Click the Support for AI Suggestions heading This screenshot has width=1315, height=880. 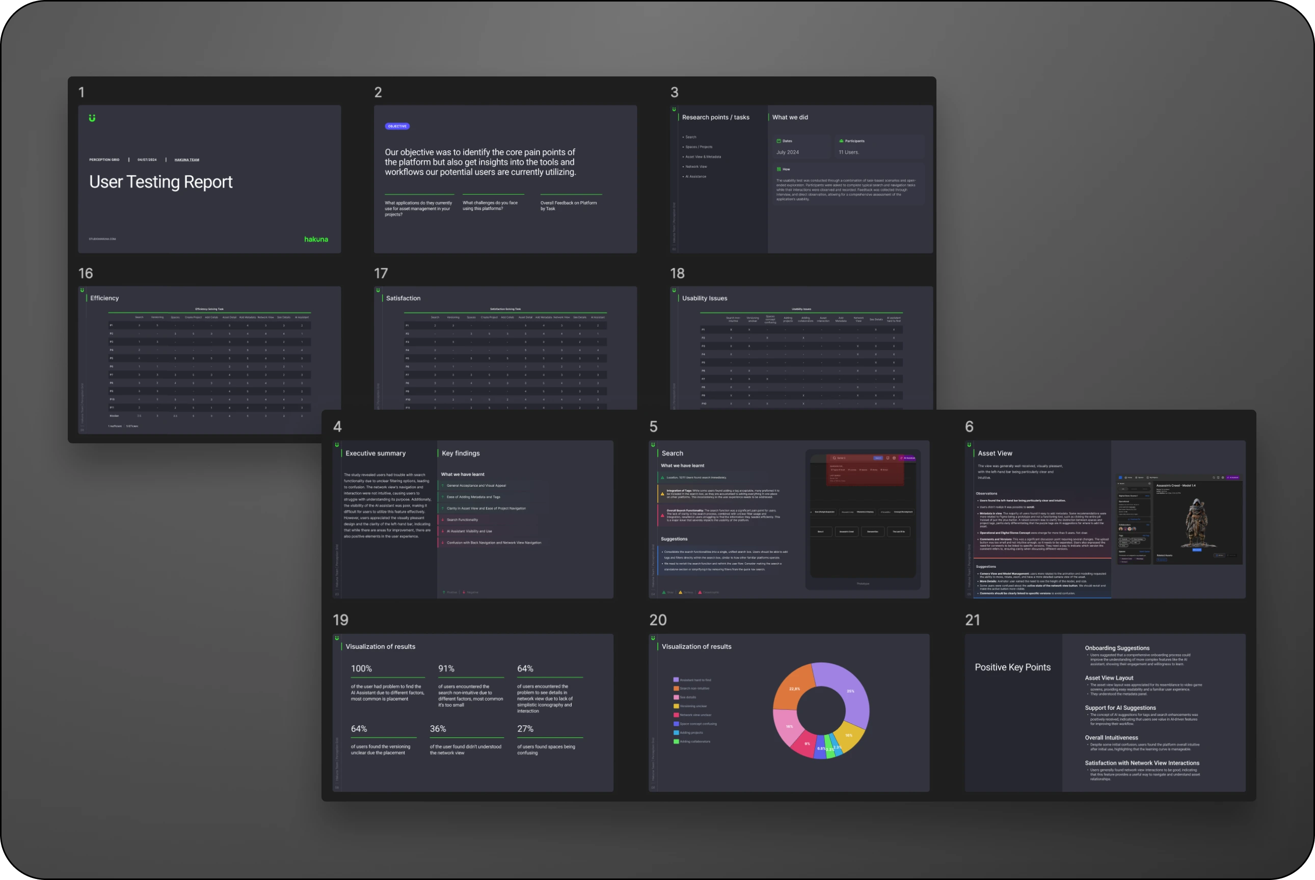pos(1120,708)
